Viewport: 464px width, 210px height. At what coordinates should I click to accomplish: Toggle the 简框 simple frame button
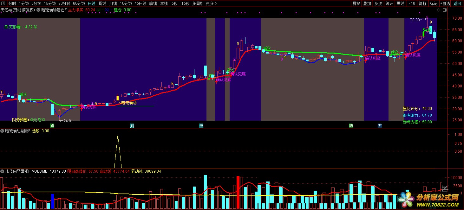click(422, 3)
